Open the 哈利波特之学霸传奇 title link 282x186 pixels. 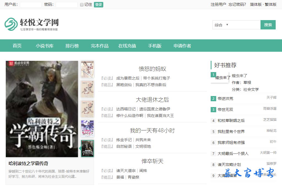[28, 163]
